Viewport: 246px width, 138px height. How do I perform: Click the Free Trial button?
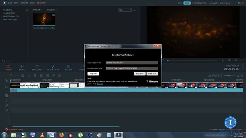click(152, 74)
